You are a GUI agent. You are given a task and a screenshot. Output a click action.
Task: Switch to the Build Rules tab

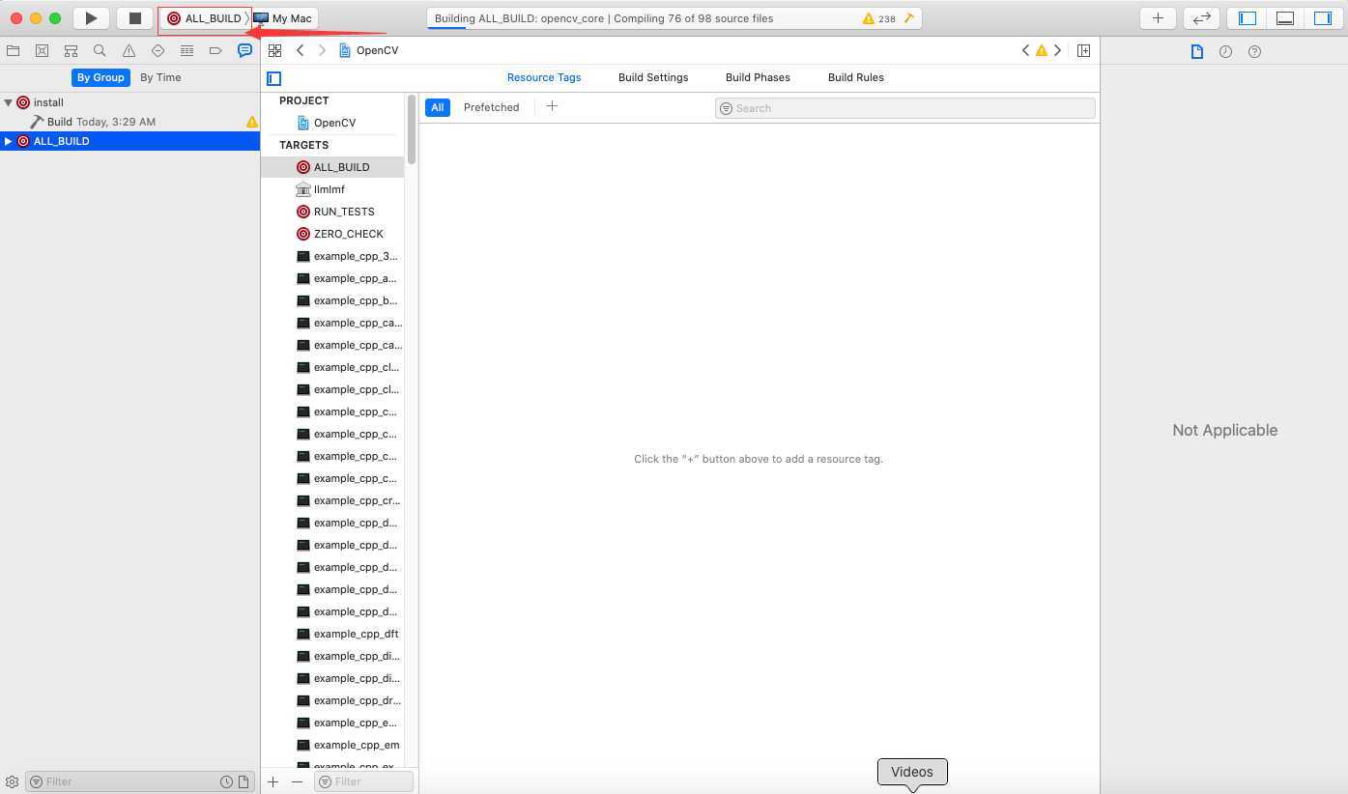856,77
